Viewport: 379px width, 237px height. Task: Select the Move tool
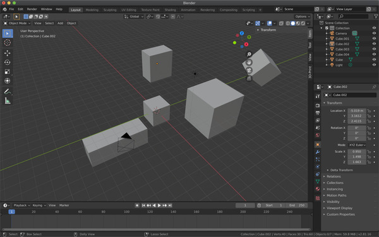click(8, 53)
